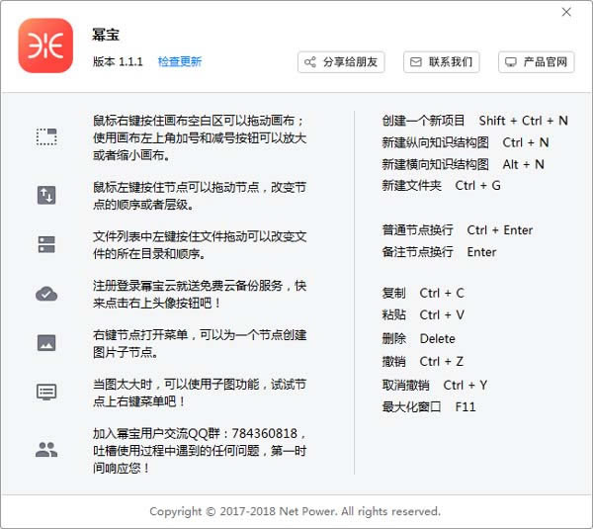Open 产品官网 button
Viewport: 593px width, 529px height.
coord(537,62)
